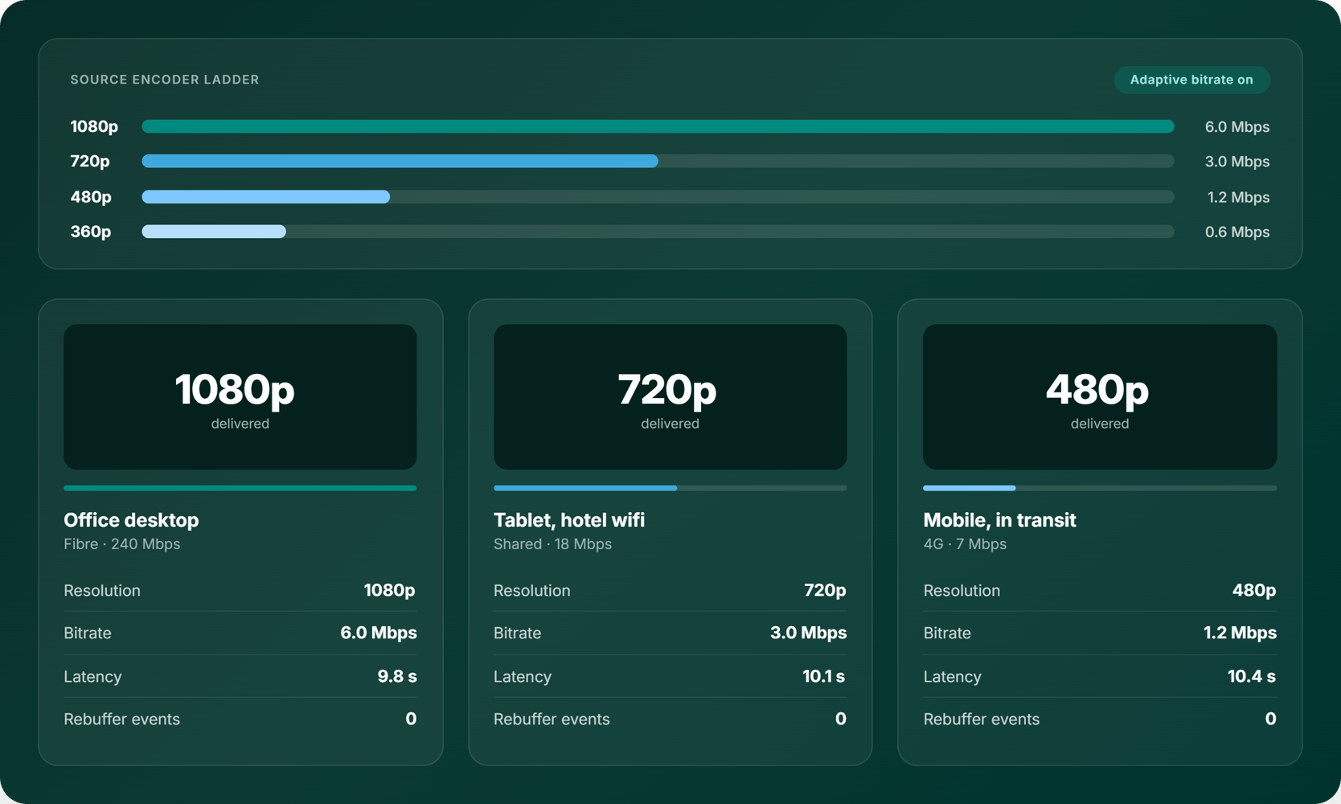Select the 480p encoder ladder bar

tap(658, 196)
